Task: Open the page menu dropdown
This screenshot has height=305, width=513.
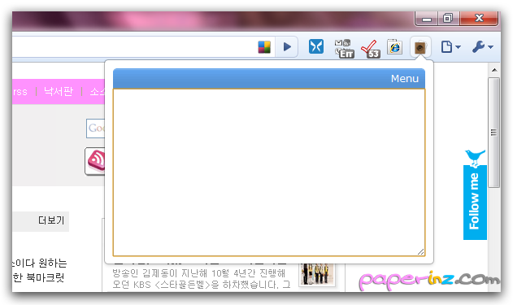Action: (451, 47)
